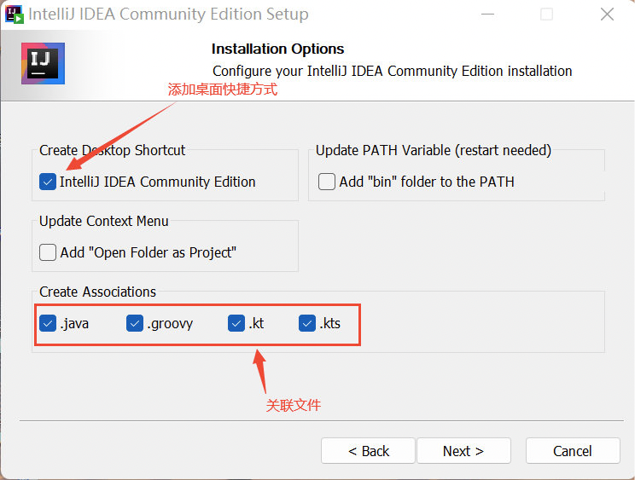Cancel the IntelliJ IDEA setup
Image resolution: width=635 pixels, height=480 pixels.
[x=573, y=450]
